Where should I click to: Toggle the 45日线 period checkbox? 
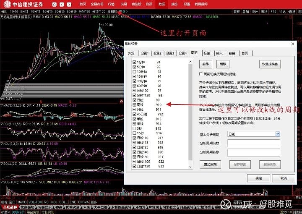(x=135, y=114)
